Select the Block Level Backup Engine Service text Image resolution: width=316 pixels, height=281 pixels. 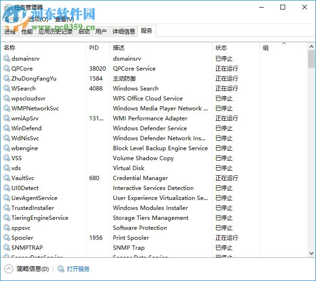point(160,148)
